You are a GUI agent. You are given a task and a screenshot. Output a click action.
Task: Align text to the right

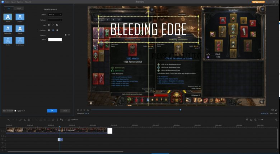(x=57, y=30)
